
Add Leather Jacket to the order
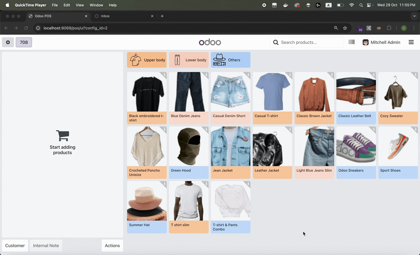[x=272, y=153]
